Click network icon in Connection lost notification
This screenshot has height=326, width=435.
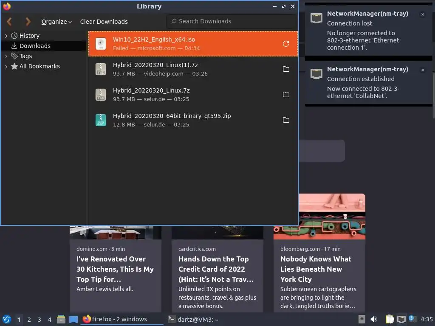click(x=316, y=18)
